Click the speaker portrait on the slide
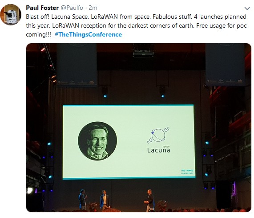The height and width of the screenshot is (218, 254). 97,141
